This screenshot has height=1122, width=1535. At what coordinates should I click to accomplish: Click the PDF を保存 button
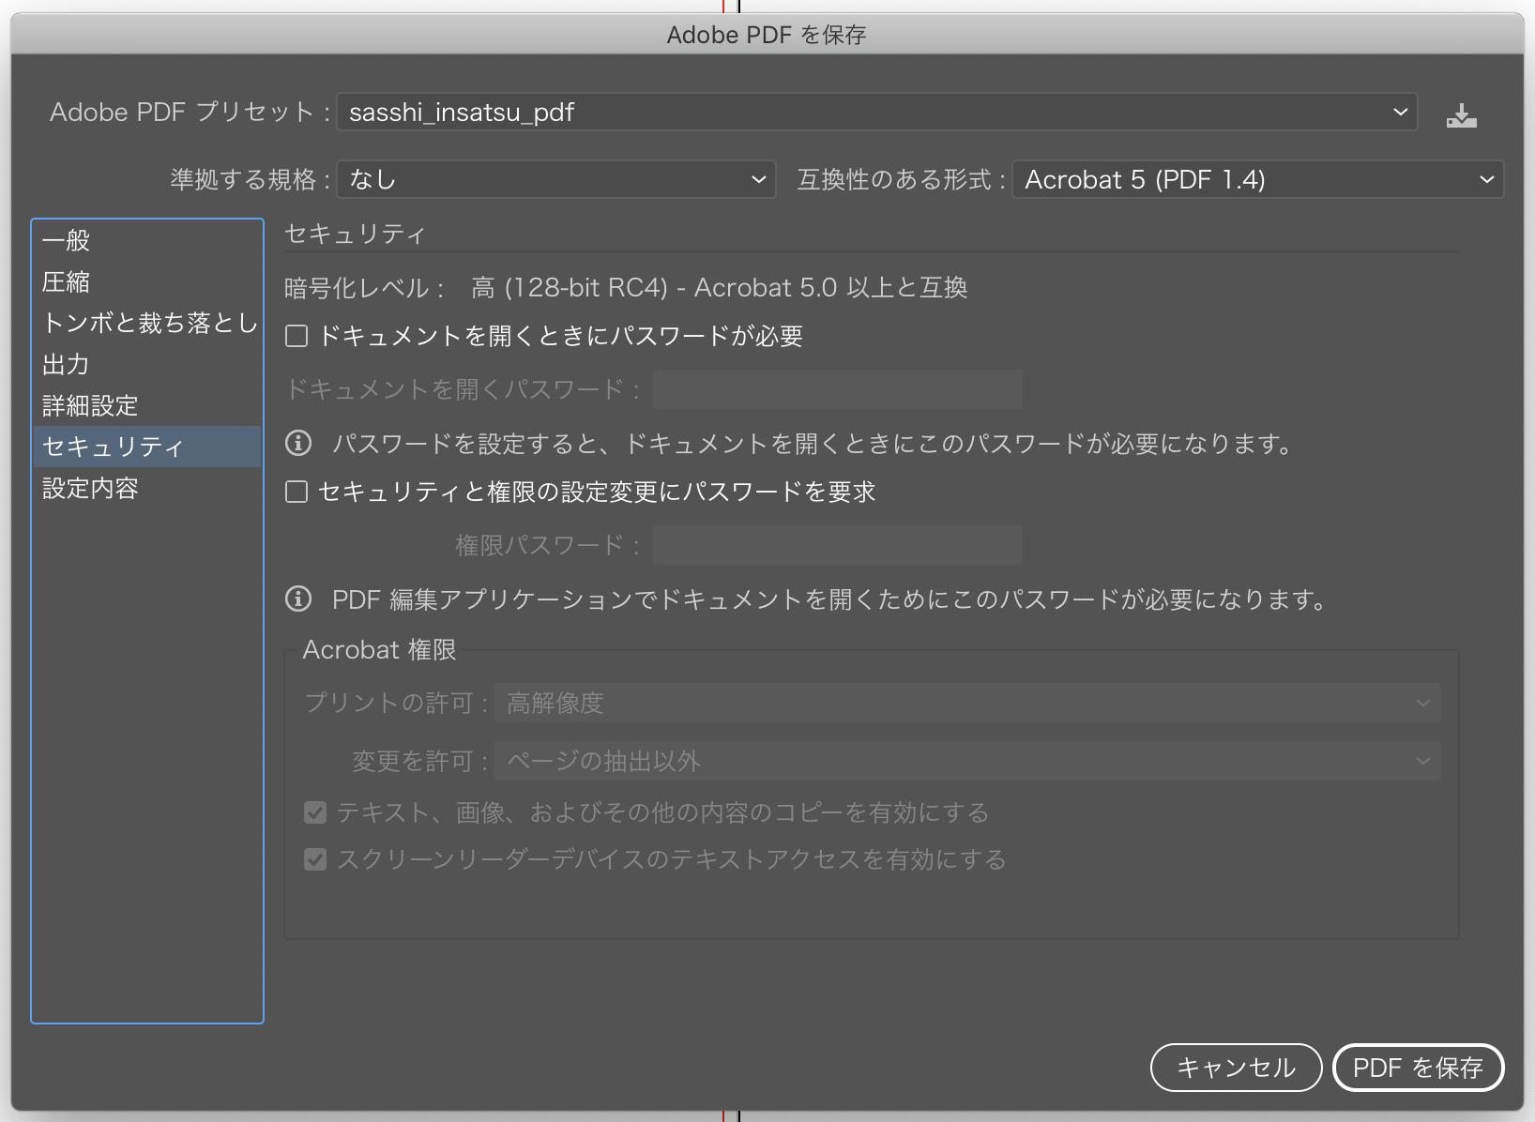(1418, 1068)
